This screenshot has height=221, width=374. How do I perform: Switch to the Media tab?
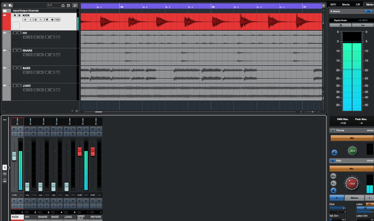pos(345,5)
